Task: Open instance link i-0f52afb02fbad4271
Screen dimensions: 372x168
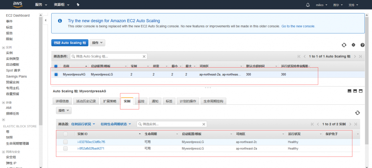Action: point(91,148)
